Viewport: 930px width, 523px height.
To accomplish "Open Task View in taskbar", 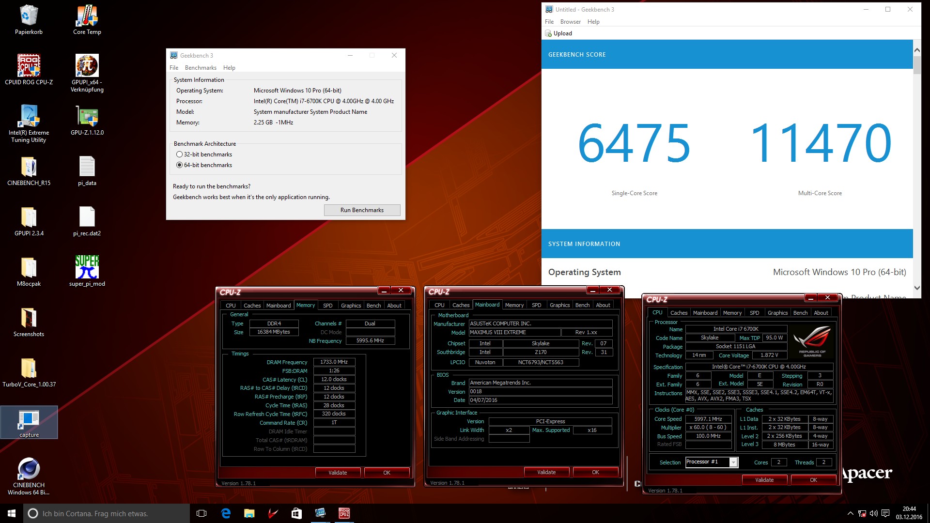I will click(201, 513).
